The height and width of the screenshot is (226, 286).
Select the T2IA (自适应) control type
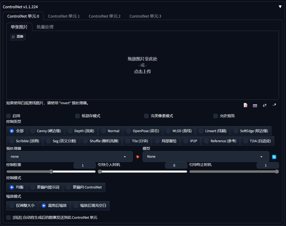pyautogui.click(x=257, y=141)
